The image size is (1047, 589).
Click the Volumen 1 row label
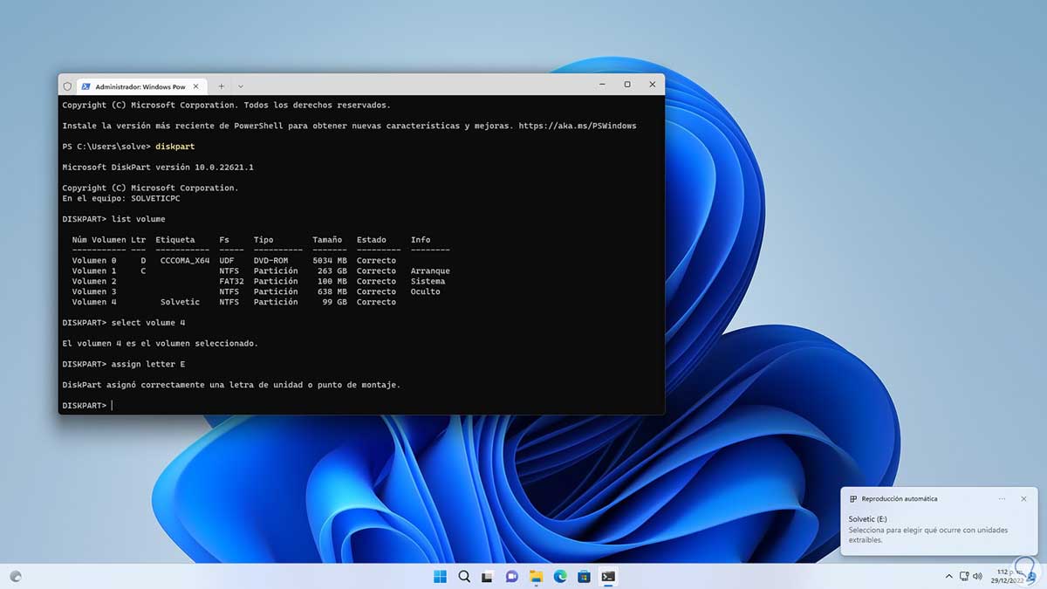tap(94, 271)
